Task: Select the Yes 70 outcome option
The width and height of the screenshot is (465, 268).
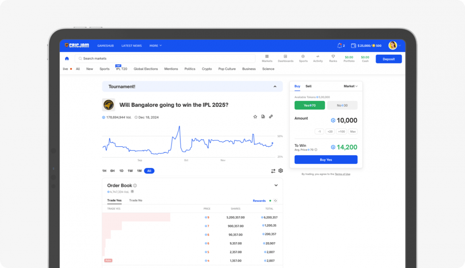Action: tap(310, 105)
